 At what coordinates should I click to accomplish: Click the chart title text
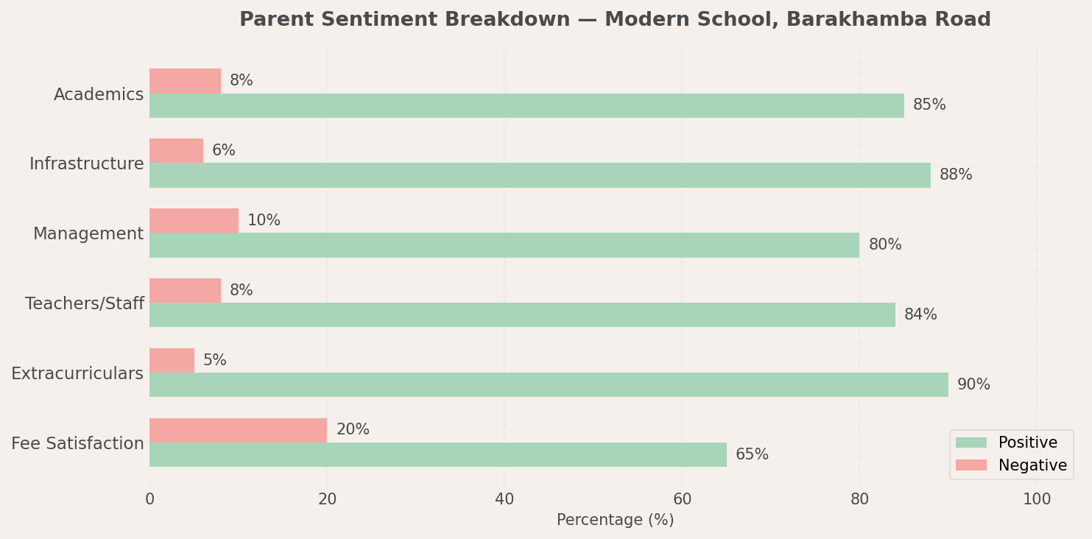click(x=615, y=20)
